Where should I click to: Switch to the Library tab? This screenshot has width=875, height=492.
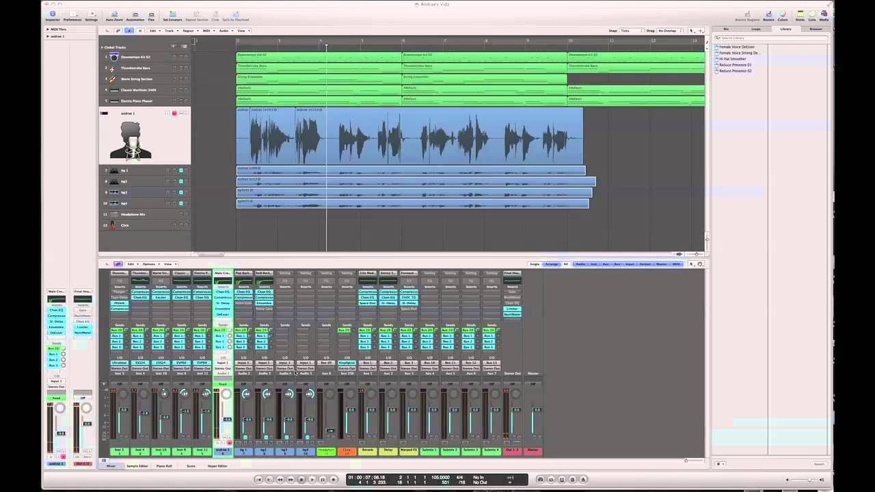pos(786,29)
